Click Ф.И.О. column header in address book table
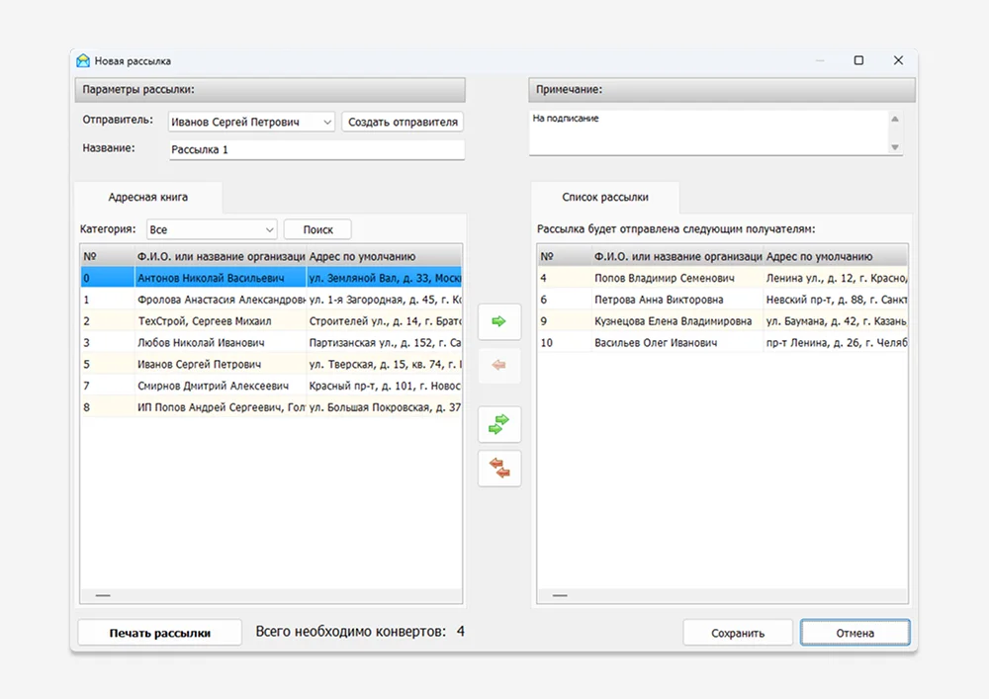 tap(221, 256)
